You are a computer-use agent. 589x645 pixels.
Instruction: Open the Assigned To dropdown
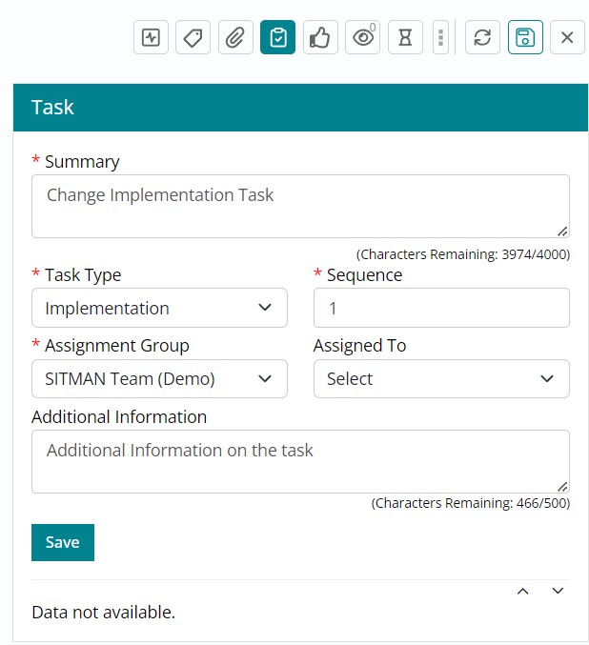(441, 378)
